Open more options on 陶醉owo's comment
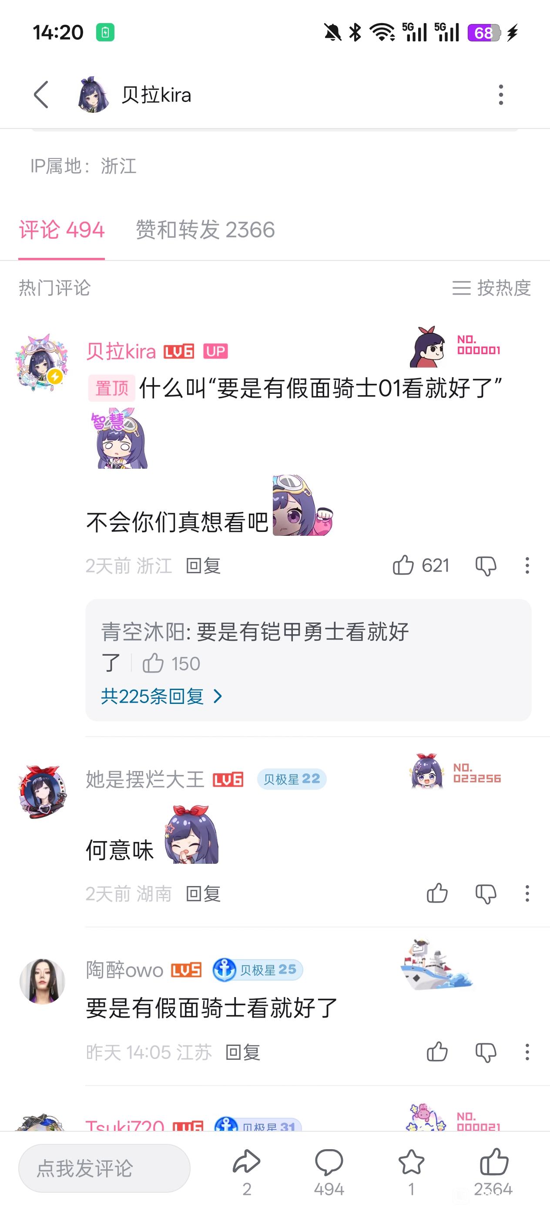Viewport: 550px width, 1211px height. 527,1052
